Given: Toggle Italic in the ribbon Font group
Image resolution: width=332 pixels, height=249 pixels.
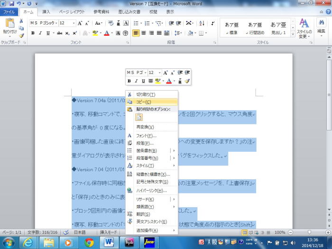Looking at the screenshot, I should [x=40, y=33].
